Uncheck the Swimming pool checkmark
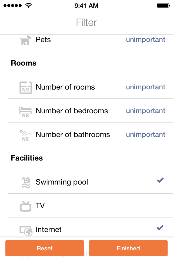Viewport: 173px width, 259px height. 160,180
